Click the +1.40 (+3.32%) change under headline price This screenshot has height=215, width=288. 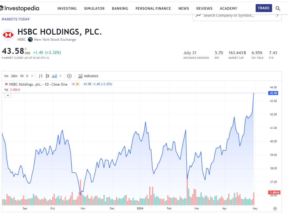coord(47,53)
